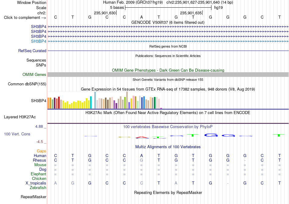Click 'Multiz Alignments of 100 Vertebrates' title
The width and height of the screenshot is (289, 204).
(168, 147)
